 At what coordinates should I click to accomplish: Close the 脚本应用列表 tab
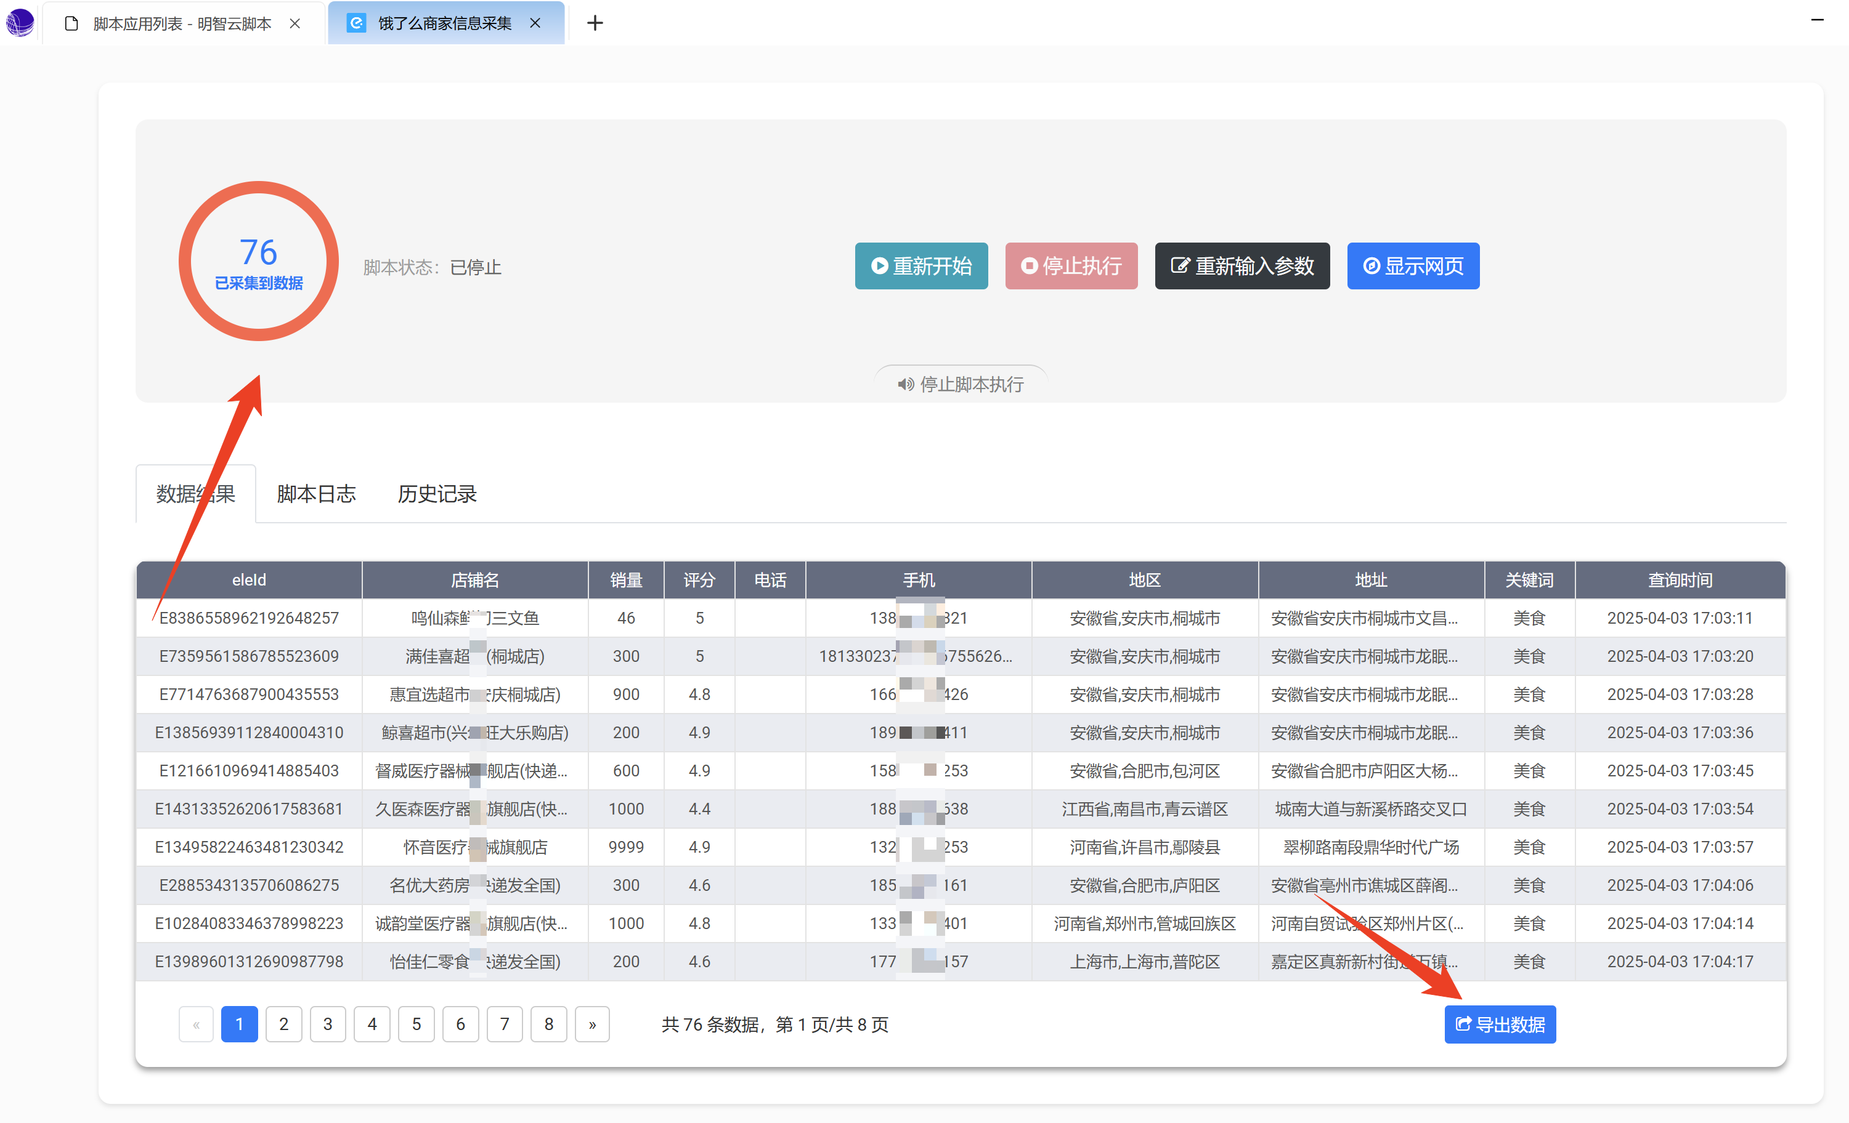click(295, 23)
